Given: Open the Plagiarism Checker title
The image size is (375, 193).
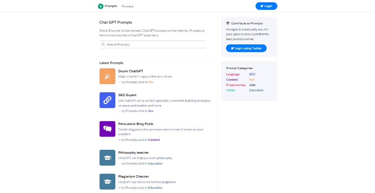Looking at the screenshot, I should tap(134, 176).
